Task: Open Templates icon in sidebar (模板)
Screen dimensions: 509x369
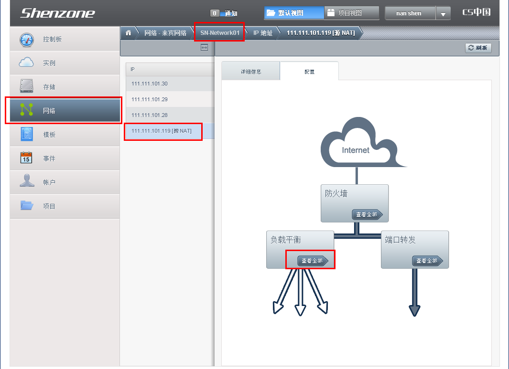Action: click(27, 134)
